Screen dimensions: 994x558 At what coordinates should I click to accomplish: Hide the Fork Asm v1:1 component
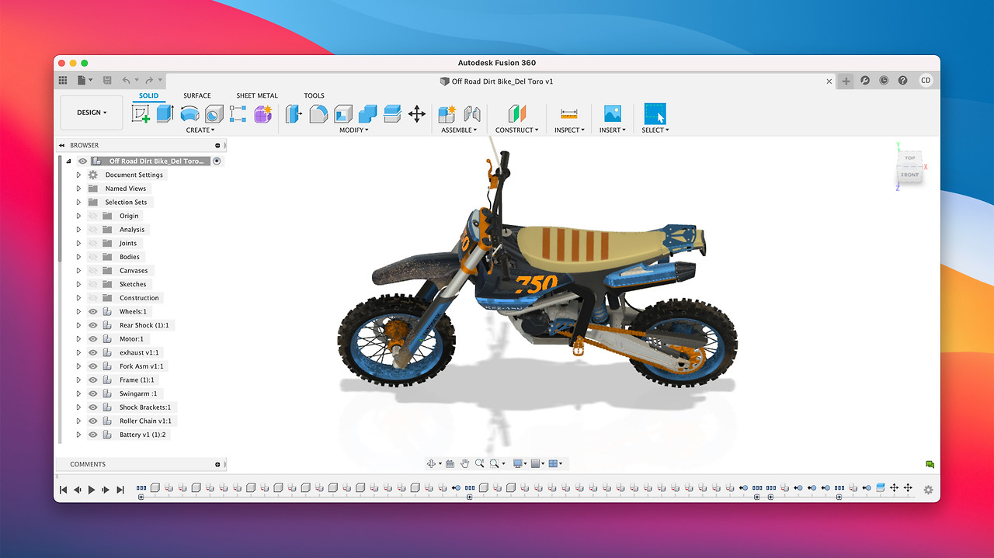coord(92,366)
